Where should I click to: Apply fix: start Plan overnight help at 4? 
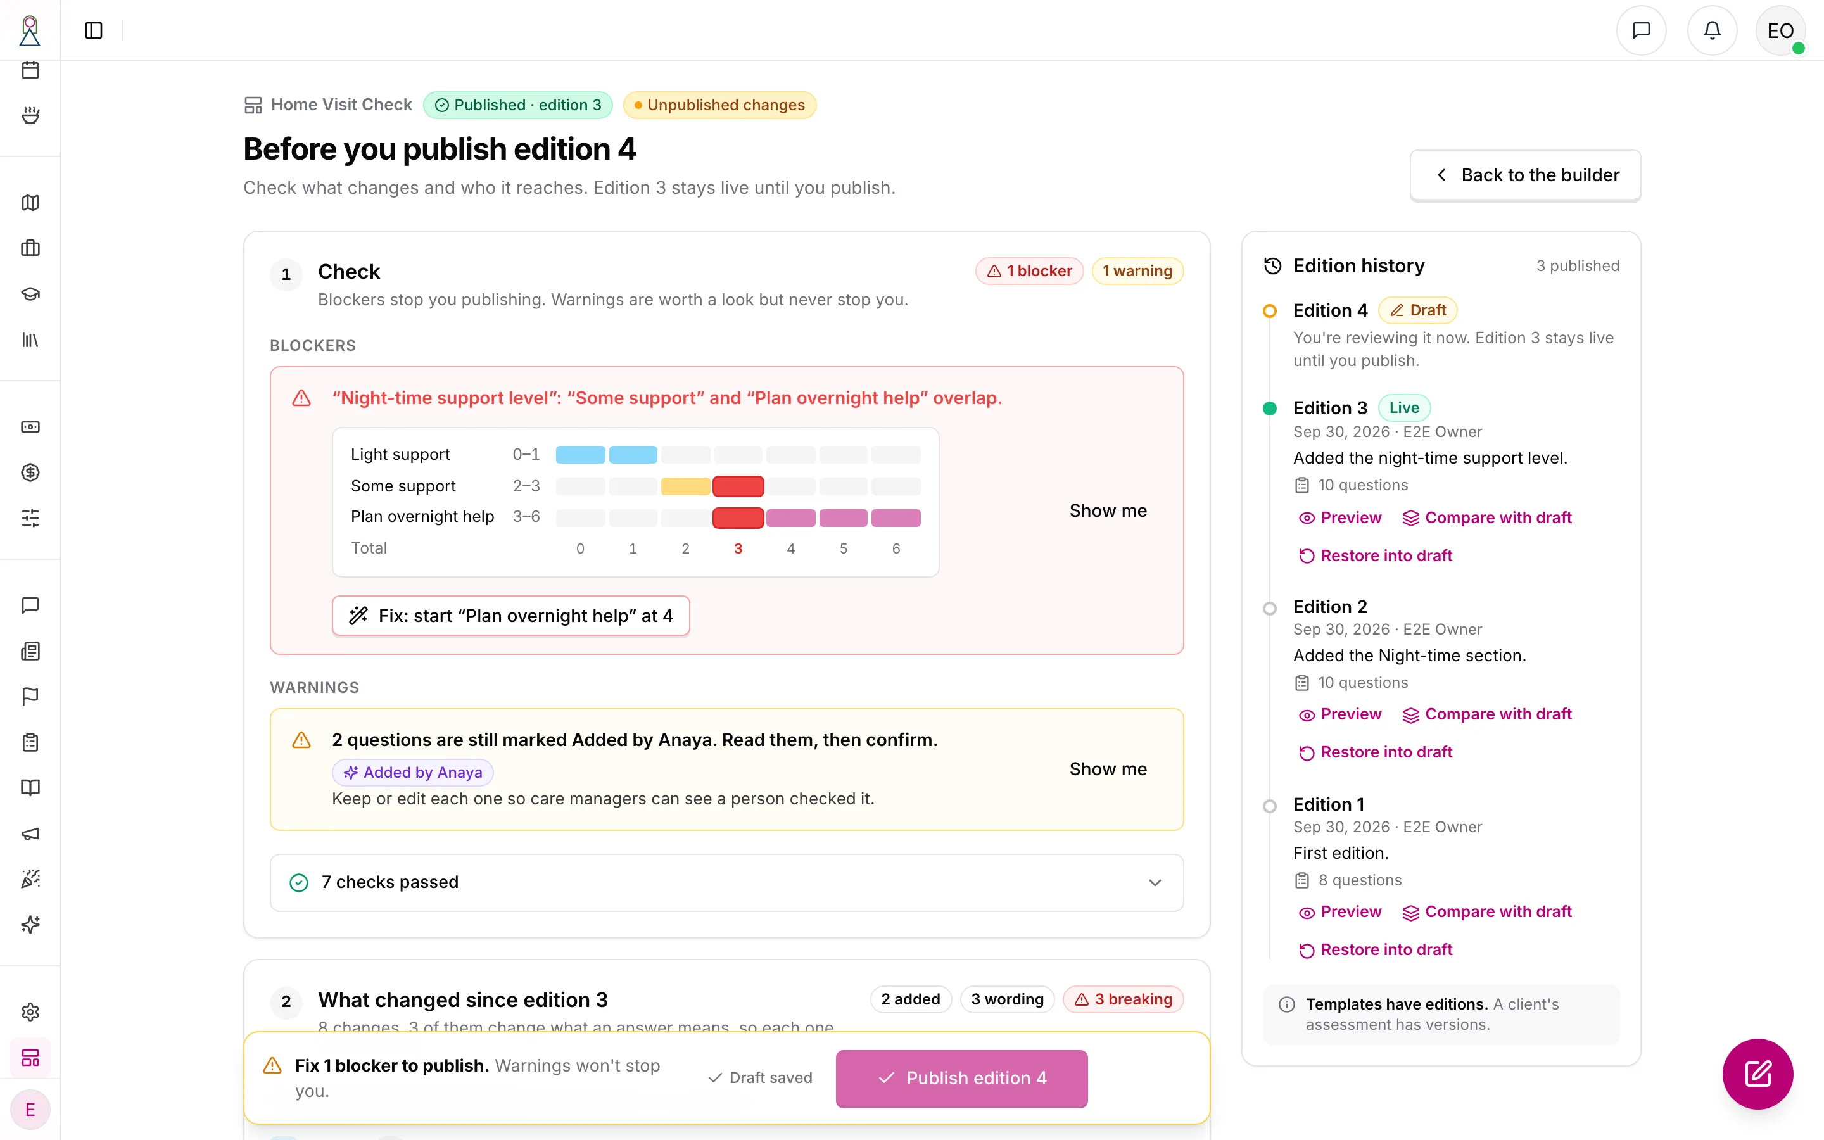pyautogui.click(x=511, y=616)
